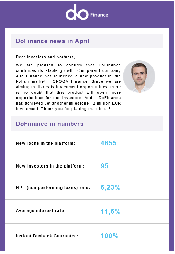Click the 6,23% NPL rate value
This screenshot has width=175, height=254.
pyautogui.click(x=110, y=187)
